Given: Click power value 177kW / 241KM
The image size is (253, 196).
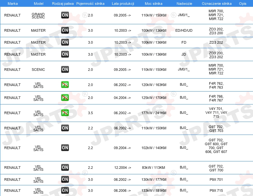Looking at the screenshot, I should coord(154,113).
